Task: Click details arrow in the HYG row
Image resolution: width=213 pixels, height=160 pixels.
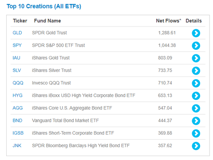Action: (x=196, y=96)
